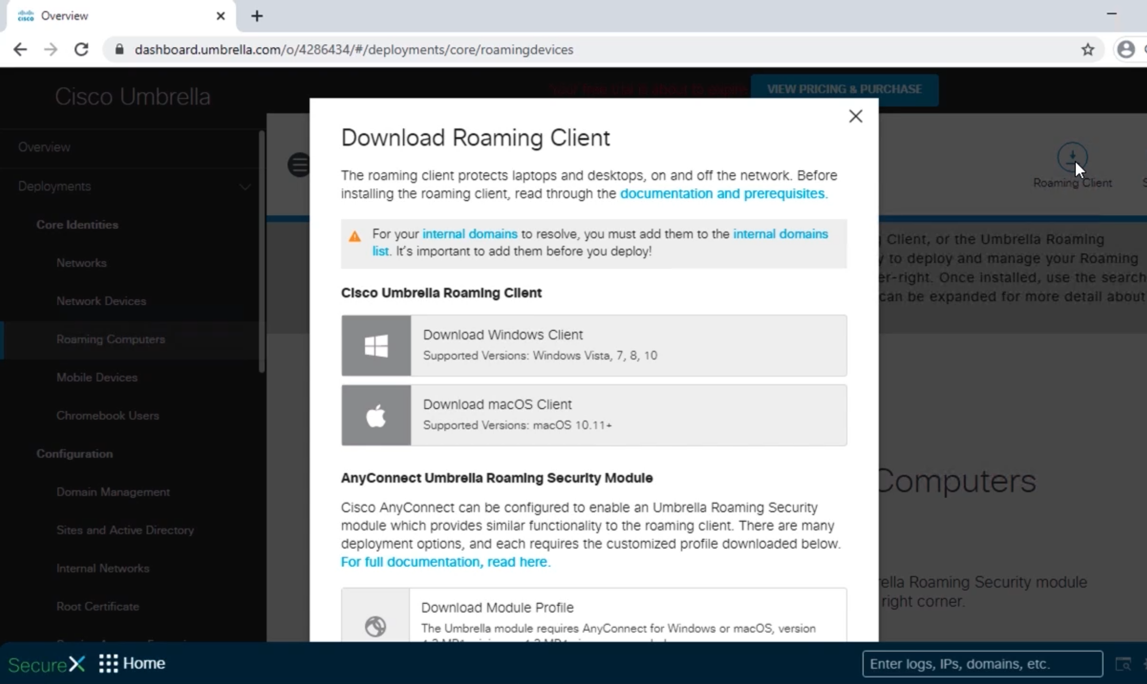1147x684 pixels.
Task: Click the browser forward arrow
Action: (51, 50)
